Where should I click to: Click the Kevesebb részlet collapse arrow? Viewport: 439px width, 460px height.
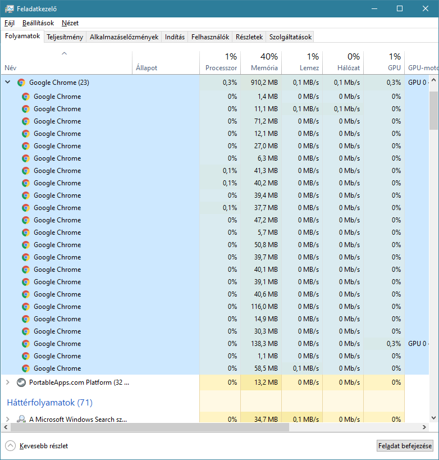[x=10, y=445]
